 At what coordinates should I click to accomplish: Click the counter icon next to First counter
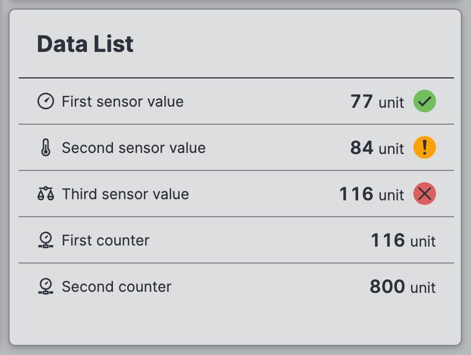(x=45, y=240)
